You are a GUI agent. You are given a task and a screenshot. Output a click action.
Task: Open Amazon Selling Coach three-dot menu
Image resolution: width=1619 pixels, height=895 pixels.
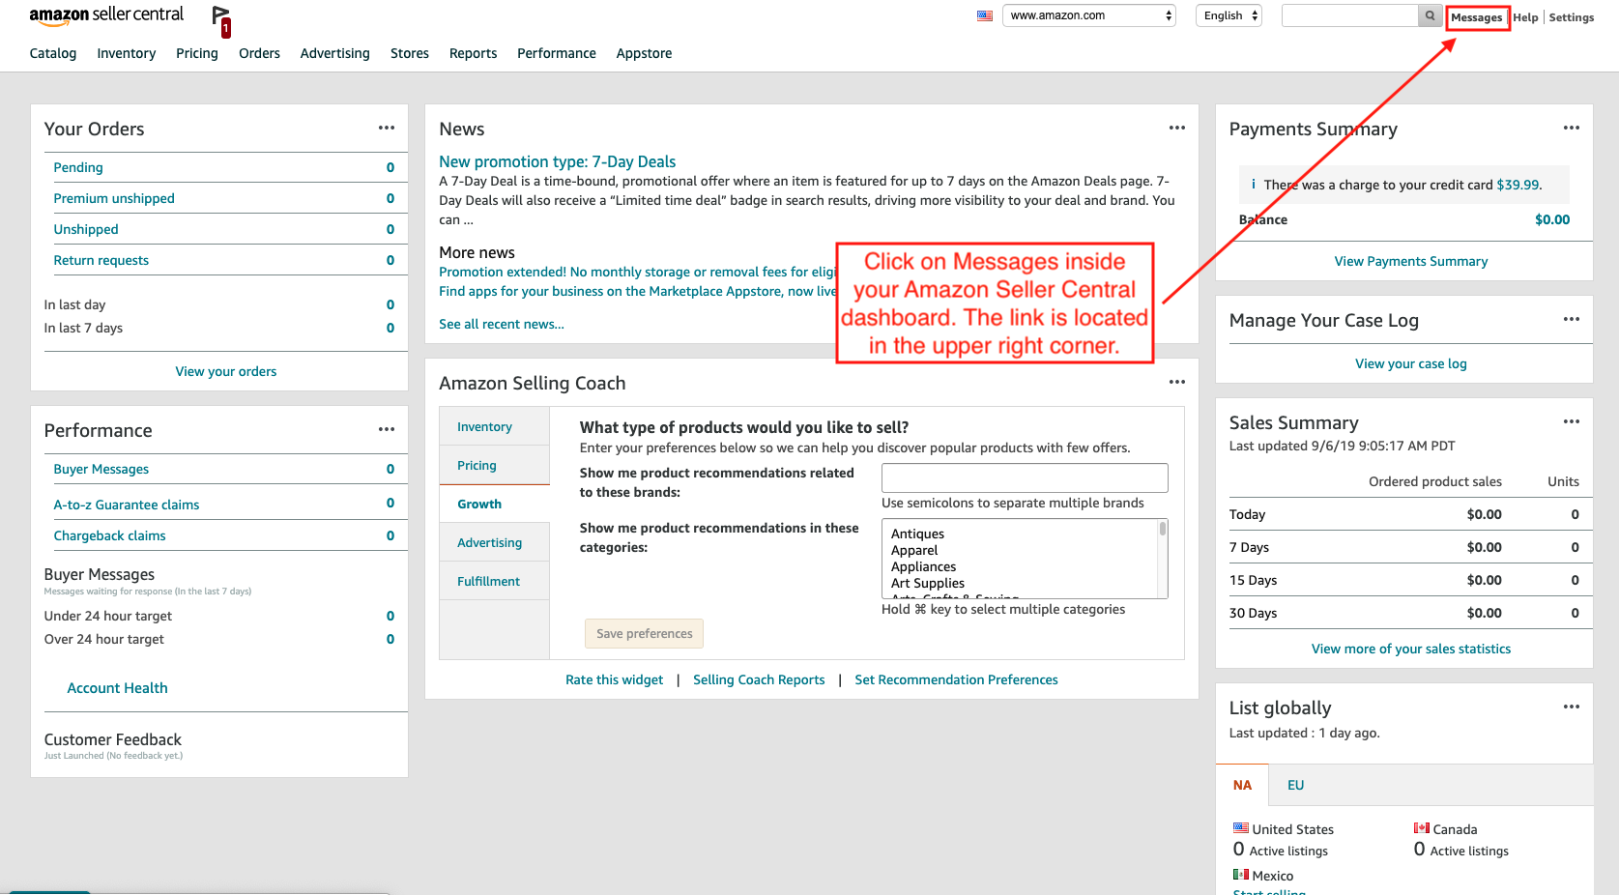click(x=1176, y=382)
